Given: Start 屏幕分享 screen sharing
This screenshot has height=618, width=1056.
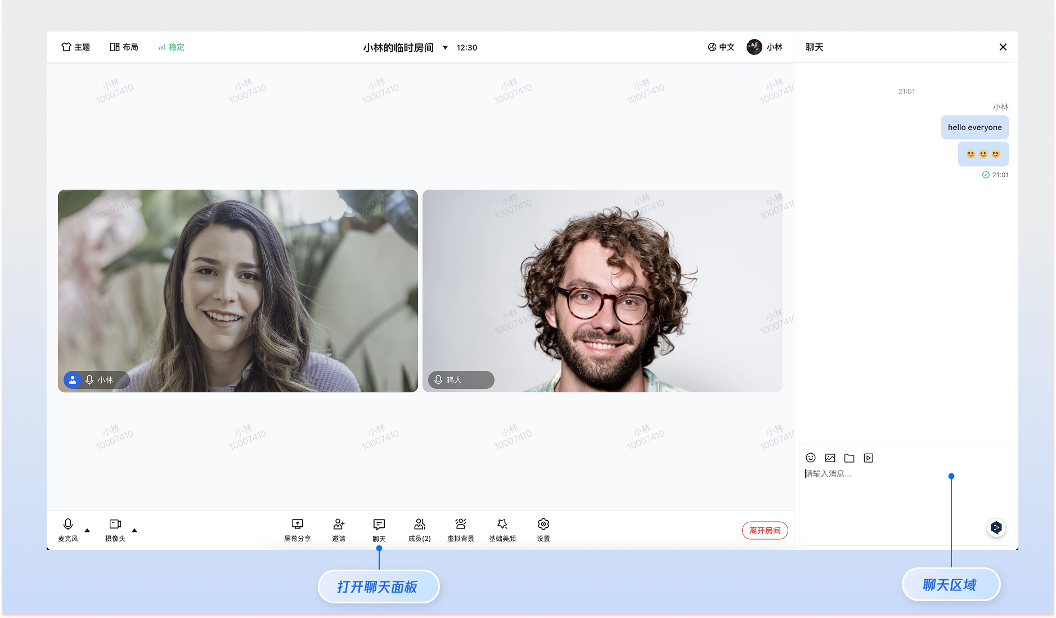Looking at the screenshot, I should (298, 530).
